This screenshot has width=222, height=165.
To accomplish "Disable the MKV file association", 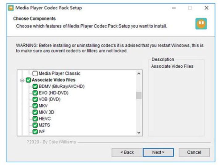I will (35, 106).
